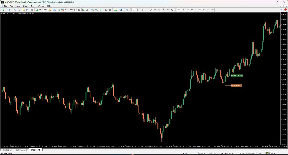This screenshot has height=155, width=288.
Task: Click the LONG 4127.25 entry label
Action: 237,76
